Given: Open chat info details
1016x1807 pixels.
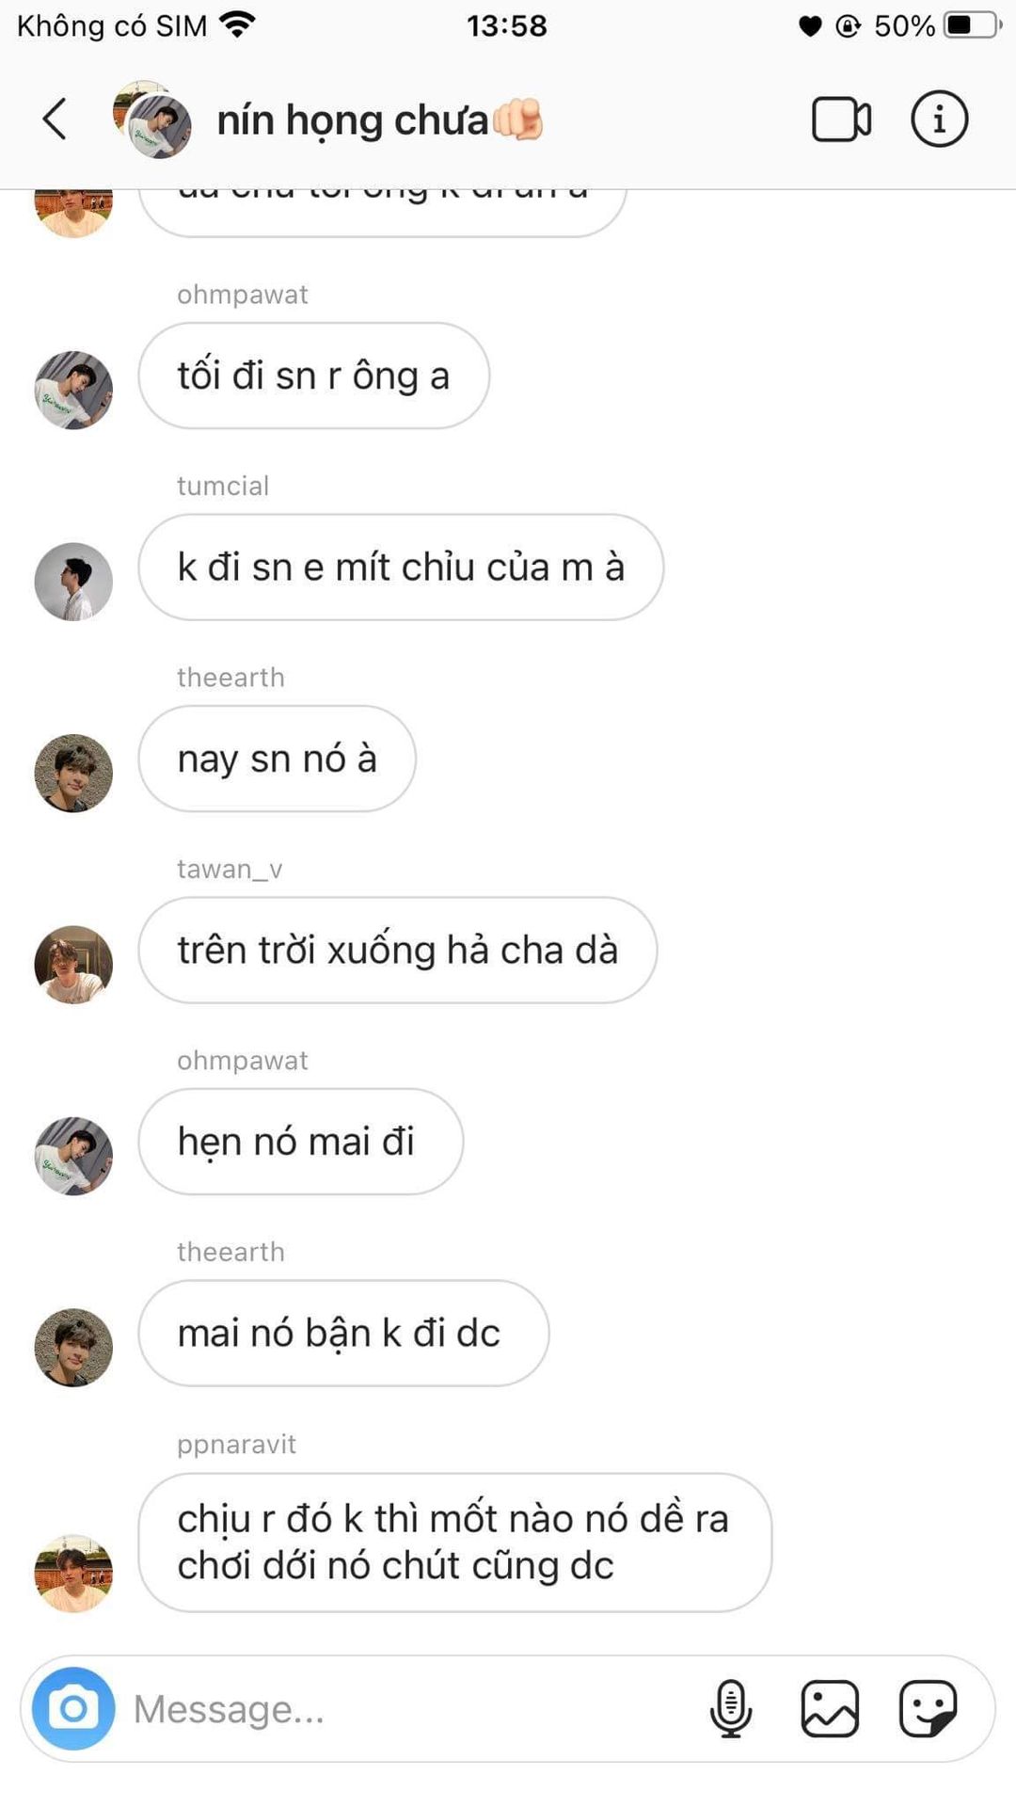Looking at the screenshot, I should pos(939,120).
